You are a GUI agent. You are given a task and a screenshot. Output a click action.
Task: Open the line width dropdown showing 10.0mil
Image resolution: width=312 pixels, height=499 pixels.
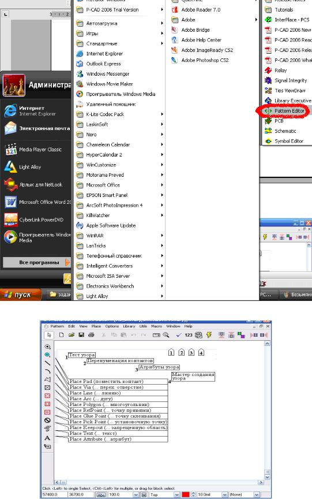coord(224,495)
